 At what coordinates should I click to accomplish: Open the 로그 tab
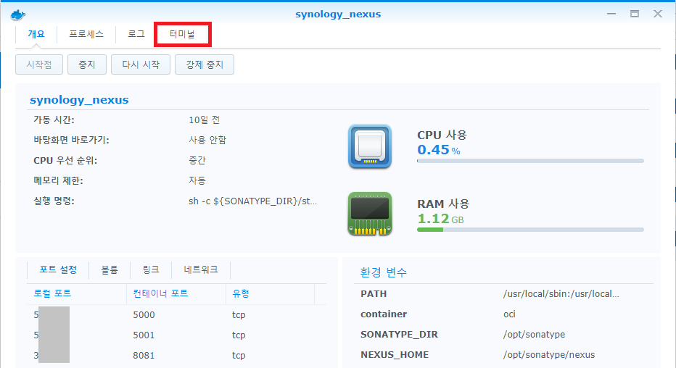[136, 34]
